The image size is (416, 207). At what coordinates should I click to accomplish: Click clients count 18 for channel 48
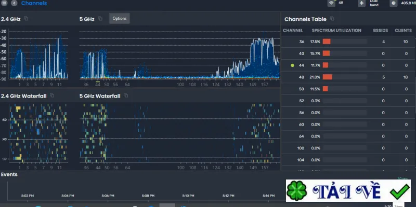click(406, 77)
